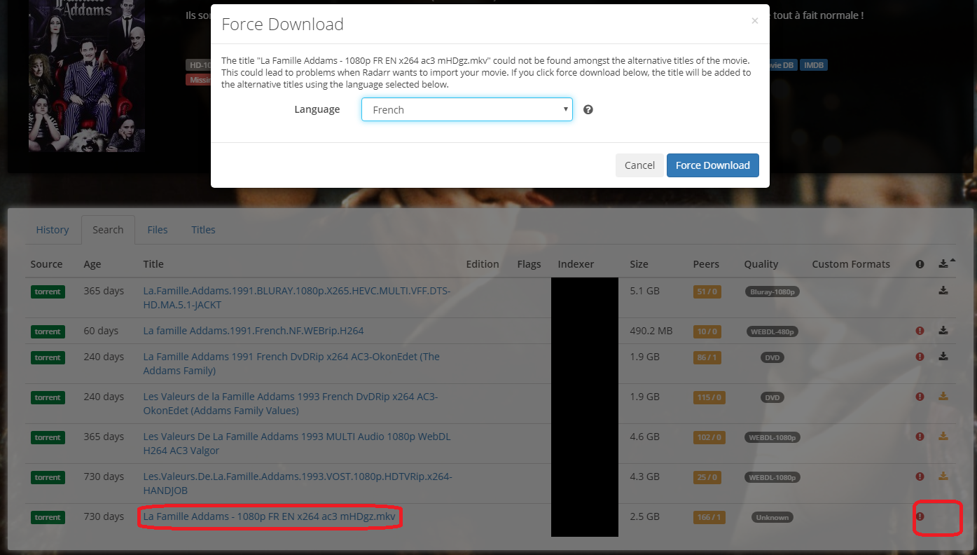Sort results by Quality column
The height and width of the screenshot is (555, 977).
click(x=761, y=264)
